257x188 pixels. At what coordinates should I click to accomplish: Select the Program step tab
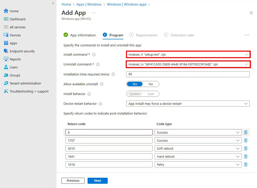(x=113, y=35)
